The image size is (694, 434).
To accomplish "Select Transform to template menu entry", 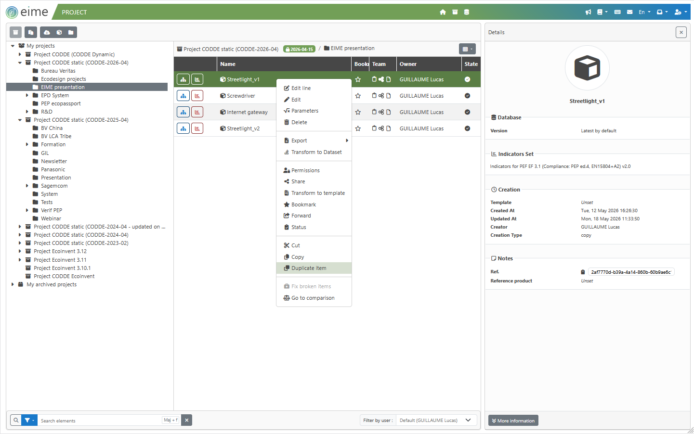I will tap(314, 193).
